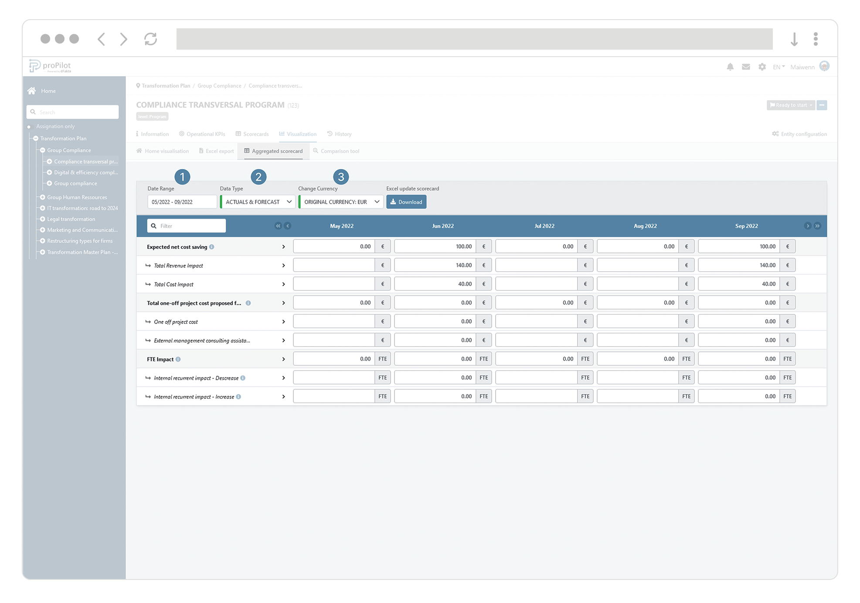This screenshot has height=603, width=860.
Task: Open the Change Currency dropdown
Action: [x=341, y=202]
